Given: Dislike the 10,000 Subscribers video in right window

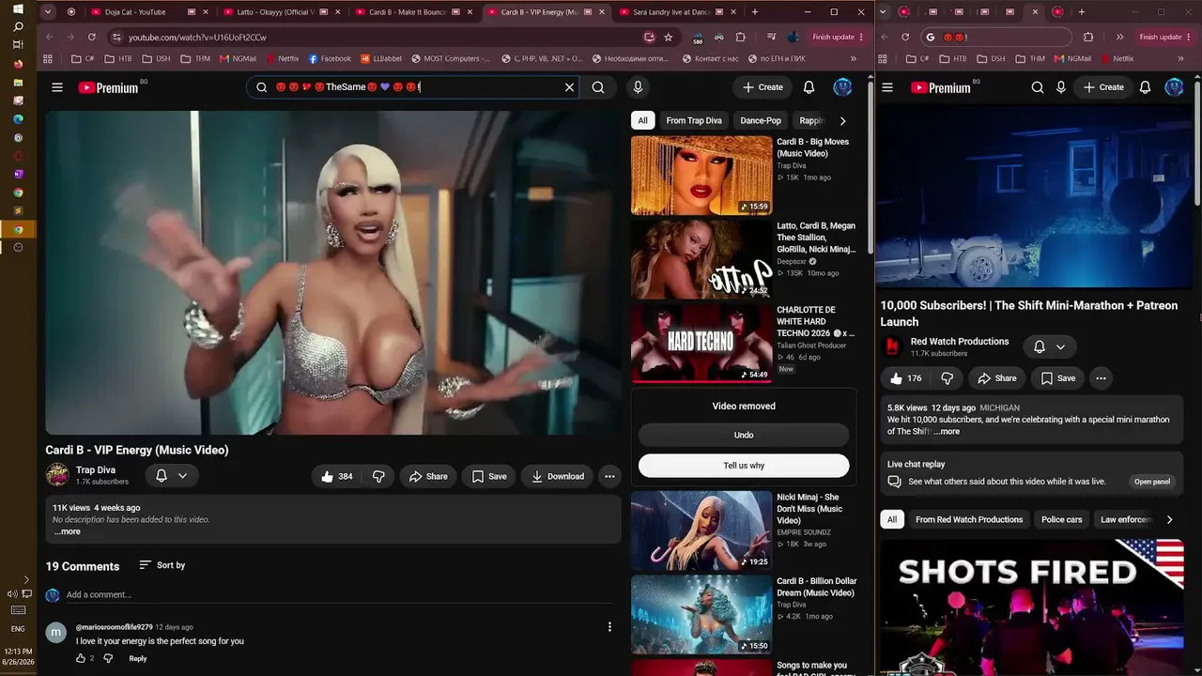Looking at the screenshot, I should 947,378.
